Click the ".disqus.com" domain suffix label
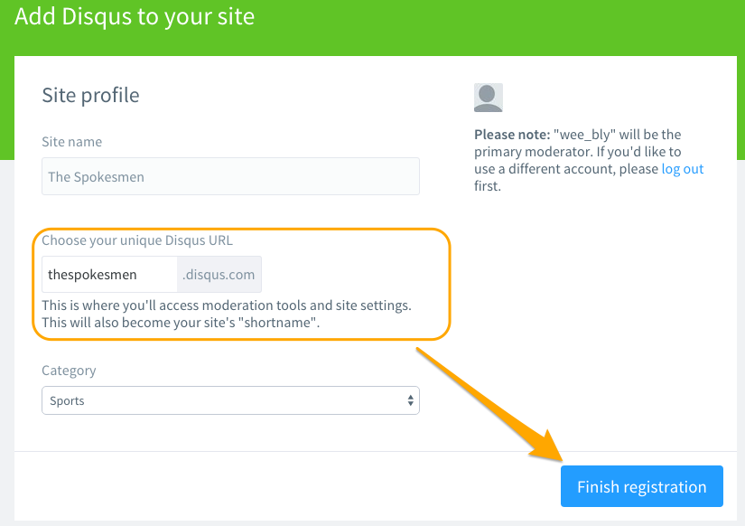Image resolution: width=745 pixels, height=526 pixels. point(219,274)
